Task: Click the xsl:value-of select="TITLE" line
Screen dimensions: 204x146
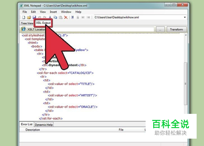Action: point(71,84)
